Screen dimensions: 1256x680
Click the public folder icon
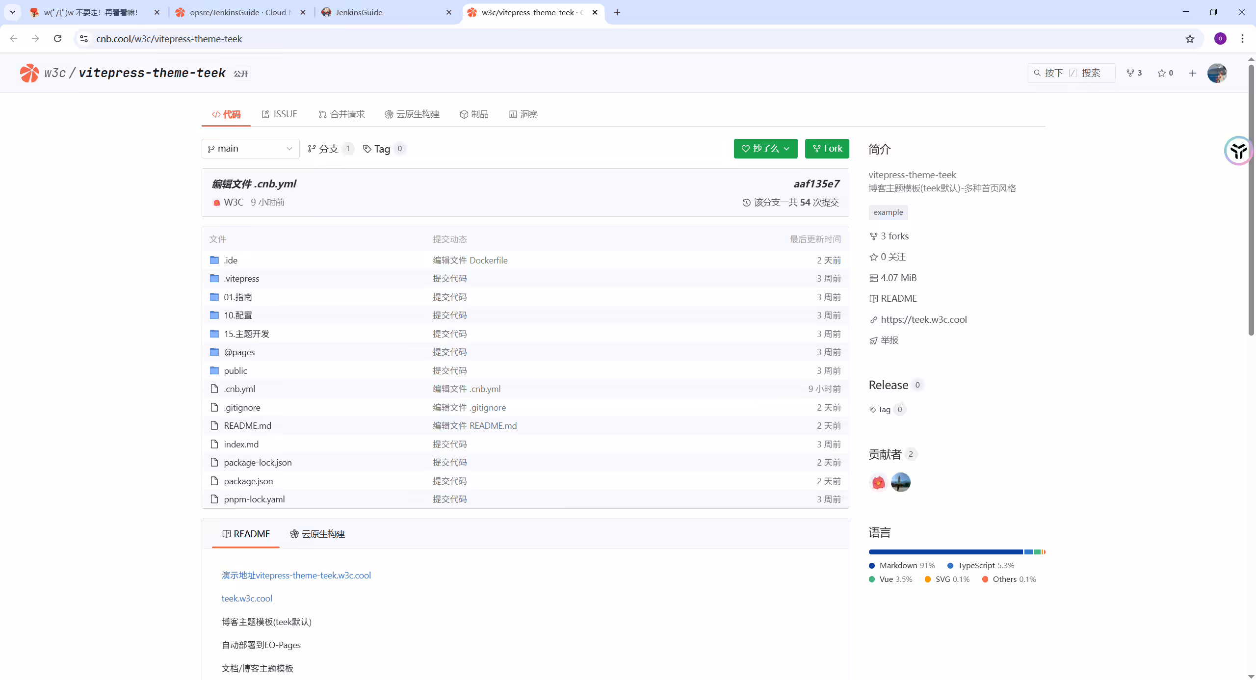tap(214, 370)
